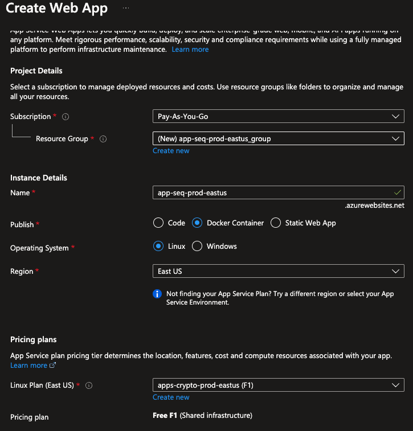The height and width of the screenshot is (431, 413).
Task: Click the Linux Plan (East US) label
Action: tap(42, 385)
